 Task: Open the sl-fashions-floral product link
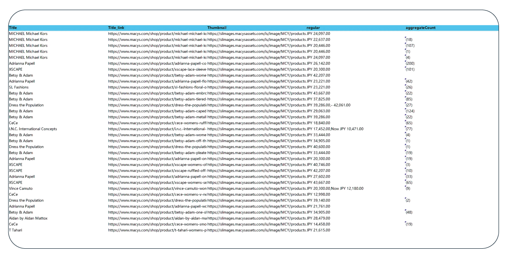[x=157, y=87]
